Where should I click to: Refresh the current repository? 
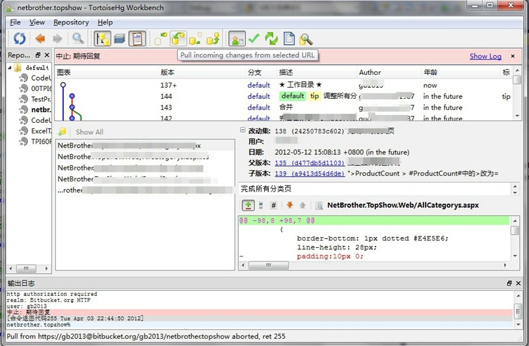[20, 39]
